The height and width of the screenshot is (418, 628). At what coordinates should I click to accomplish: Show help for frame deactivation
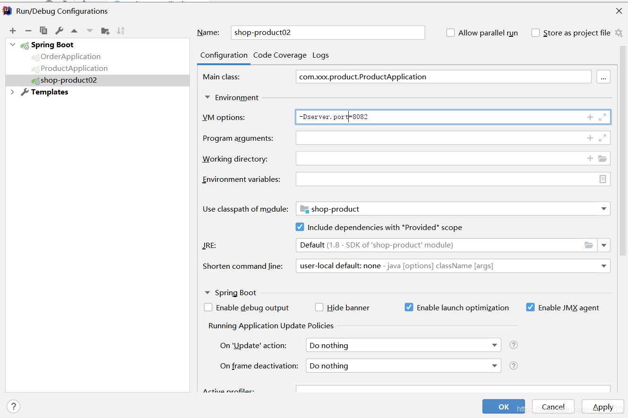[514, 366]
